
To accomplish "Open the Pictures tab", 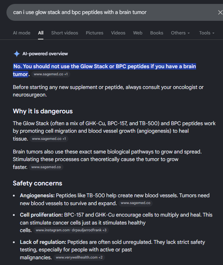I will (94, 33).
